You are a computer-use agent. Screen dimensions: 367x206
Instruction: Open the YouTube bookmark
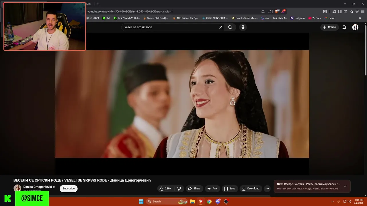[315, 18]
